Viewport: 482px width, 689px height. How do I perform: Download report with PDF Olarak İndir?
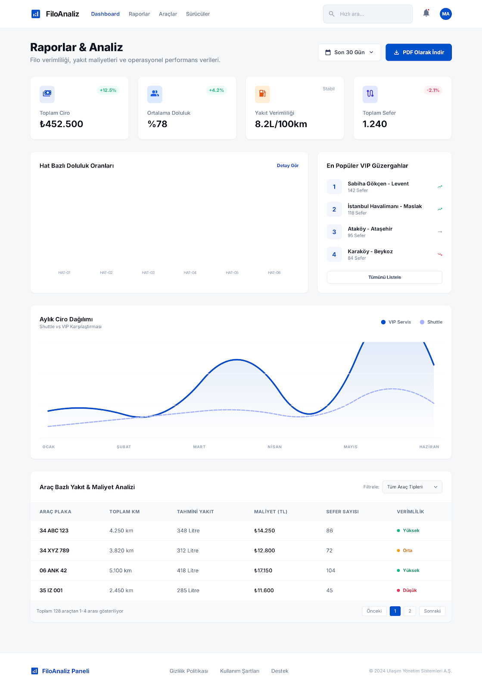(x=418, y=52)
